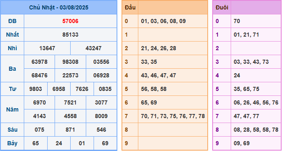Image resolution: width=282 pixels, height=151 pixels.
Task: Click the Đầu column header
Action: coord(130,7)
